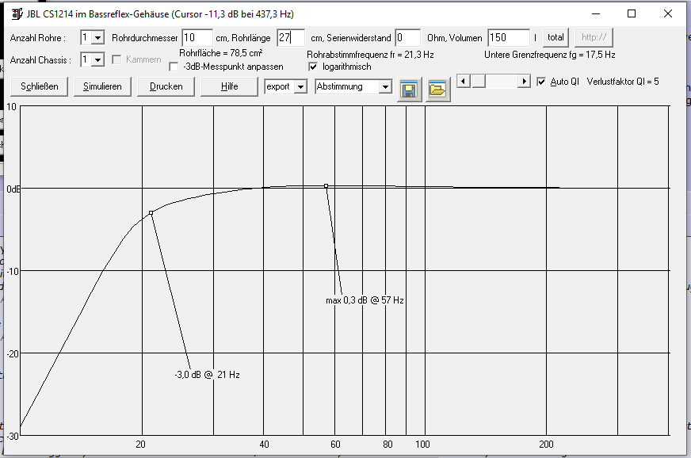Open the Anzahl Rohre dropdown
Viewport: 691px width, 458px height.
coord(97,38)
